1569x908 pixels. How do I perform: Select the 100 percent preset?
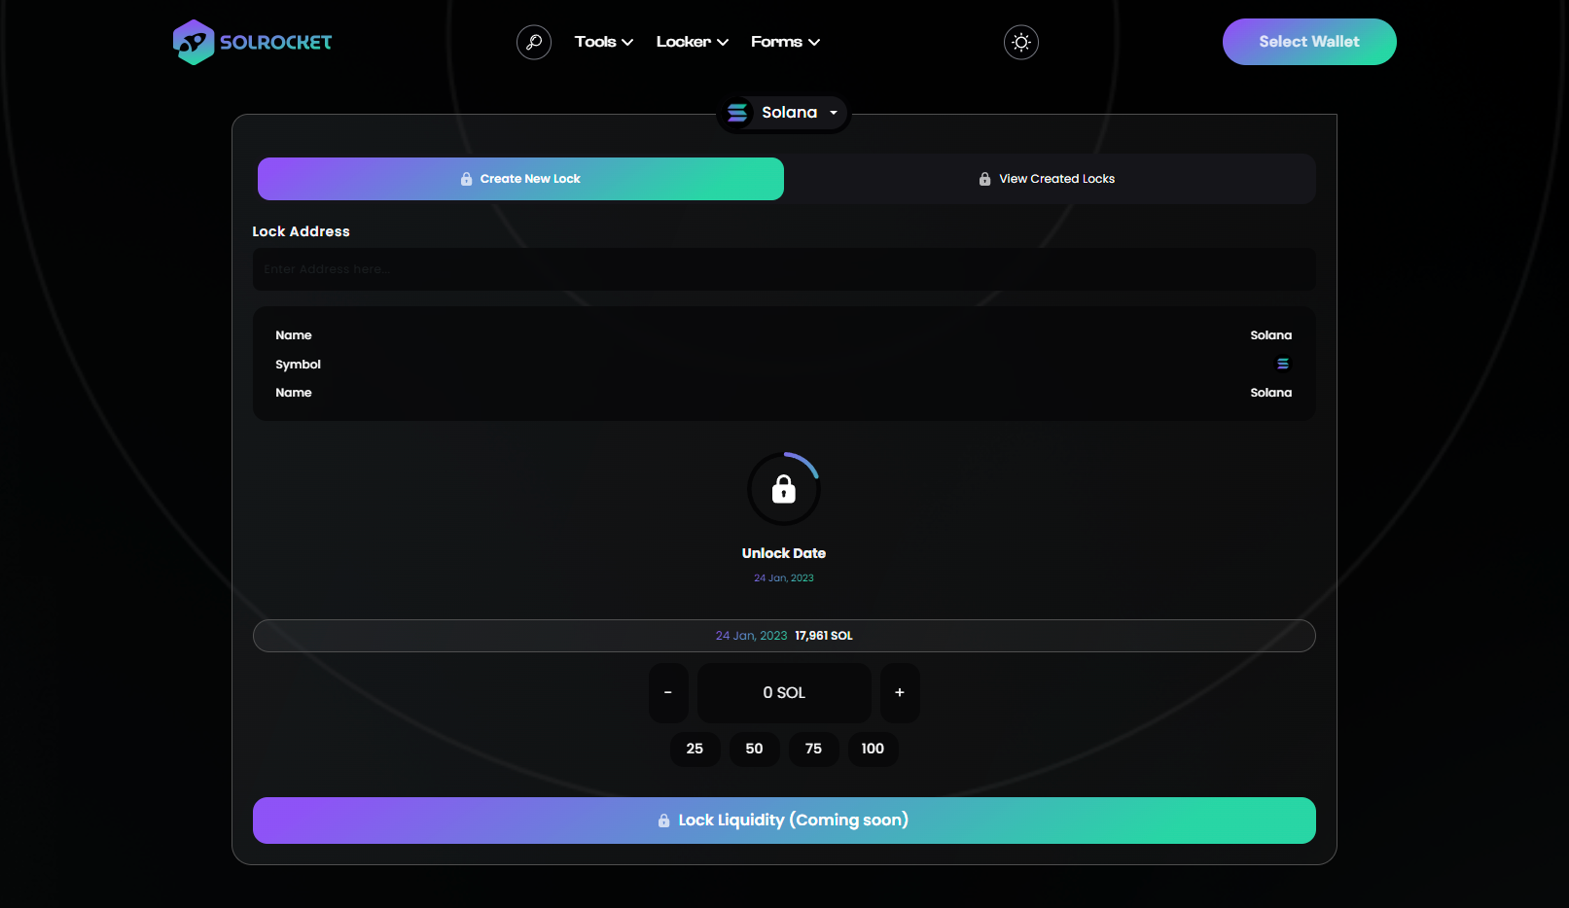(x=873, y=749)
